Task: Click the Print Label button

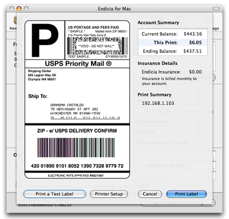Action: [x=187, y=194]
